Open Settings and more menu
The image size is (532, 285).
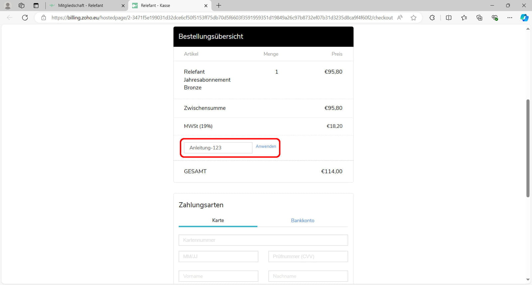tap(510, 18)
